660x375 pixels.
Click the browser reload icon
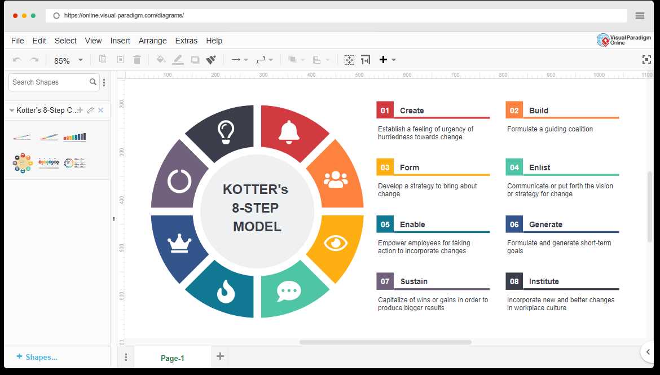56,16
